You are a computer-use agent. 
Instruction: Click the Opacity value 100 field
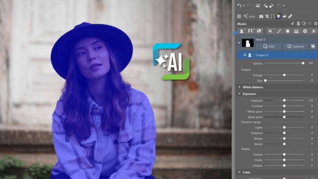310,63
